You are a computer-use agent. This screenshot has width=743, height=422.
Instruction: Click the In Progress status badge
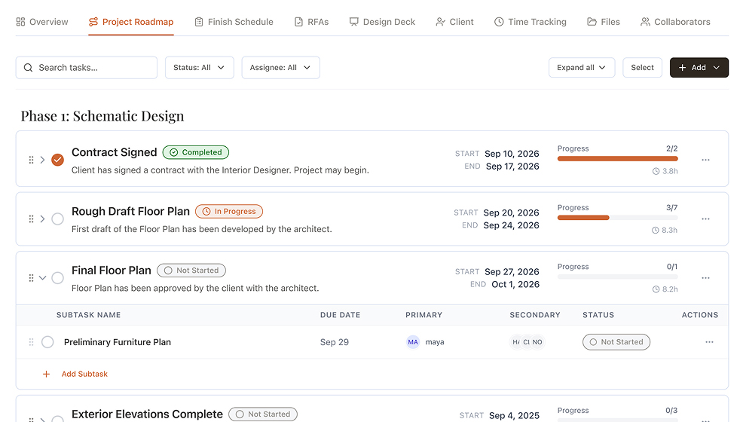[x=229, y=211]
